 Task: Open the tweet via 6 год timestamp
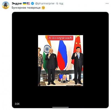(x=60, y=4)
